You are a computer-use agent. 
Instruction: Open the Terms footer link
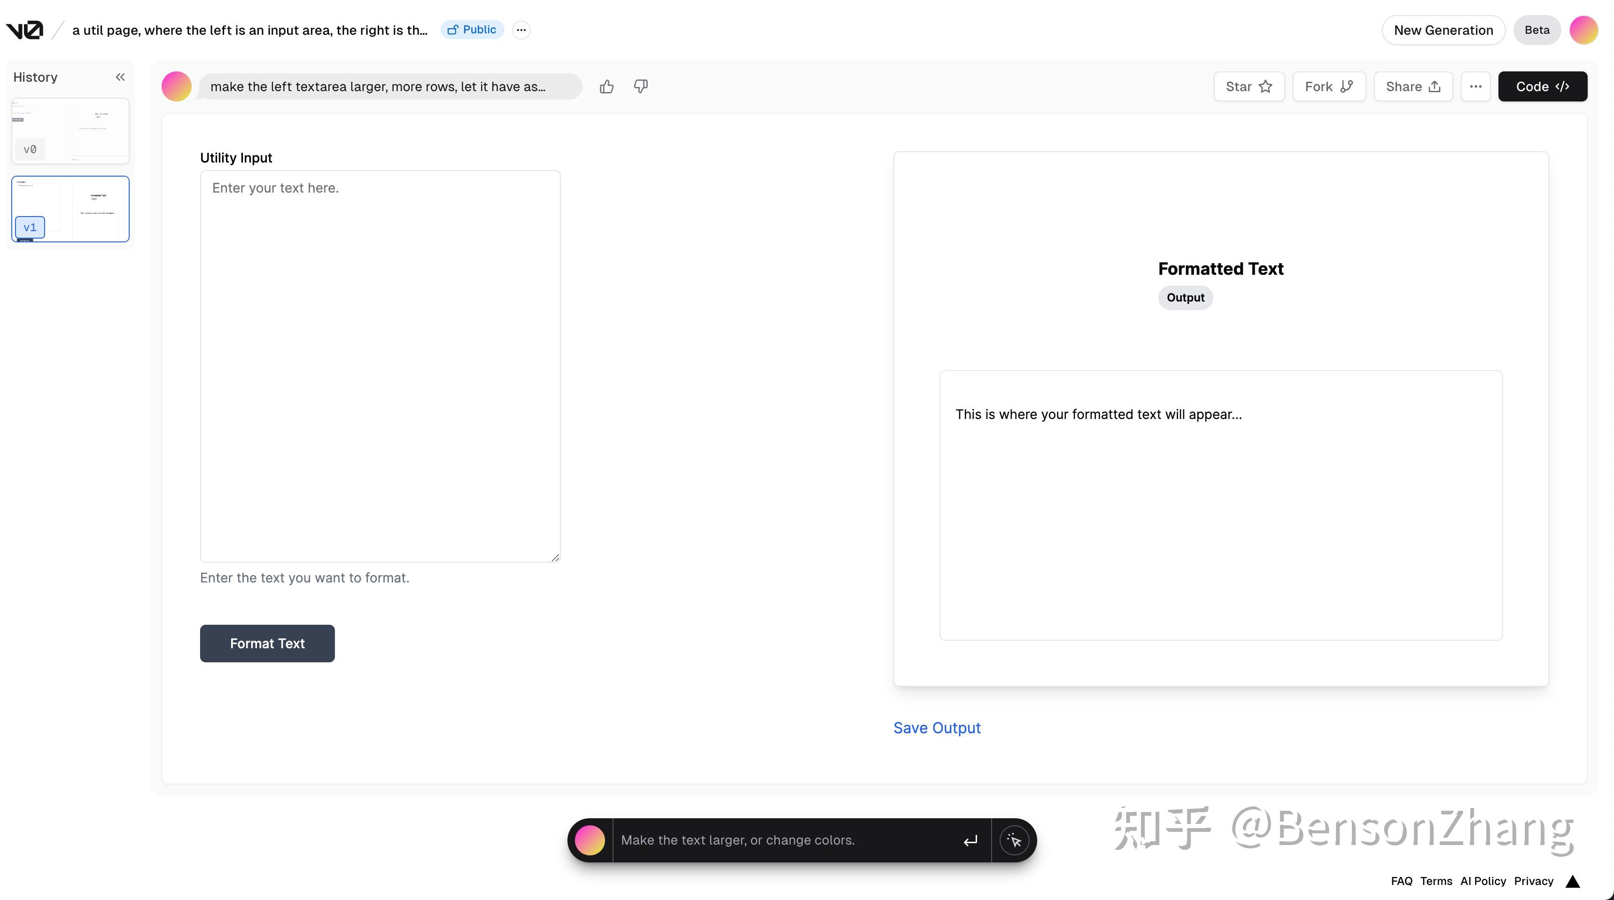pyautogui.click(x=1436, y=881)
